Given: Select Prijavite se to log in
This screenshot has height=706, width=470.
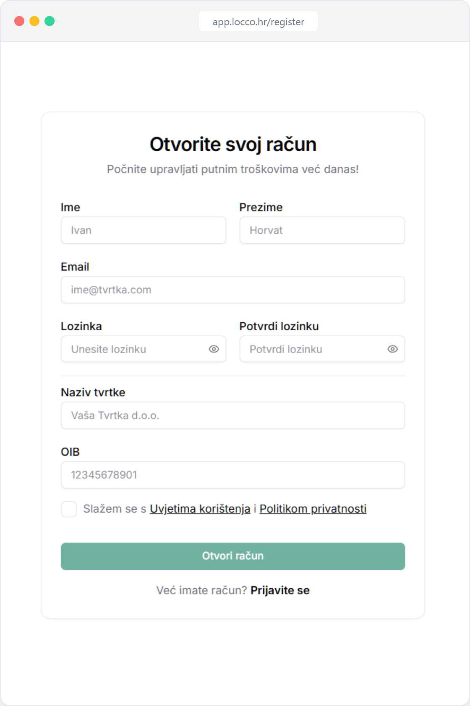Looking at the screenshot, I should point(280,590).
